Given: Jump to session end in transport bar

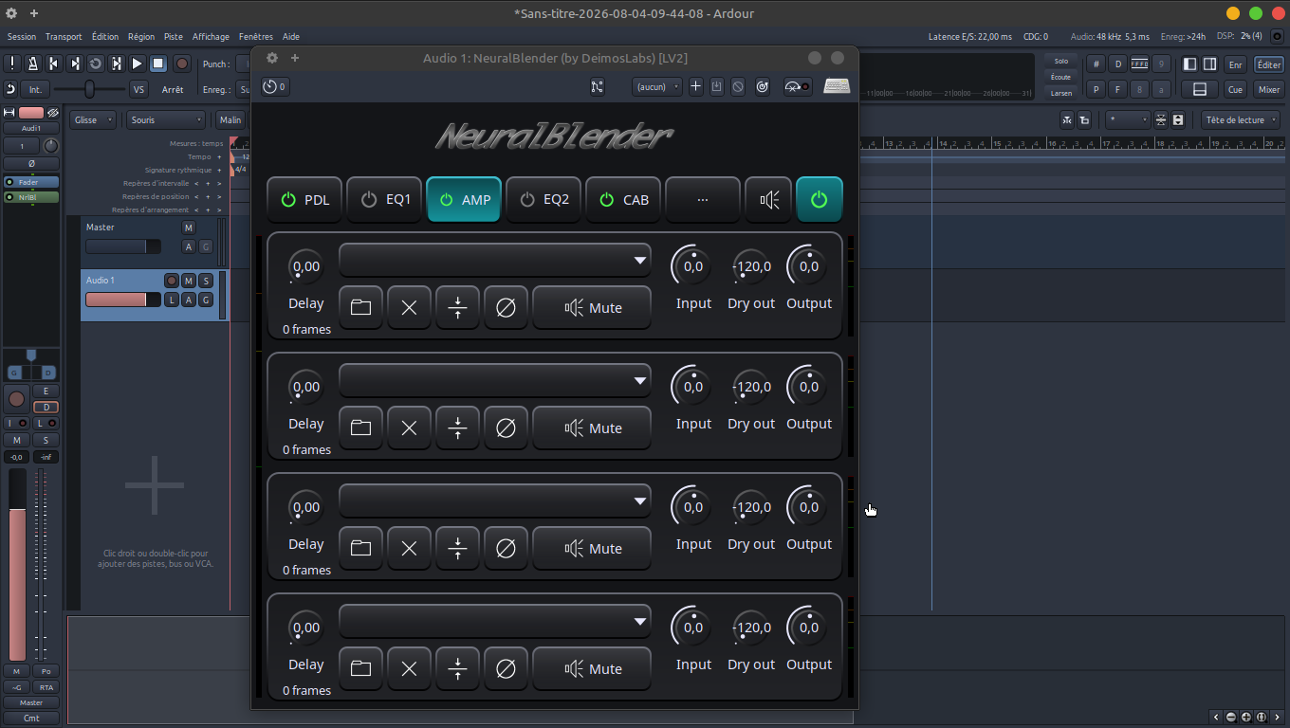Looking at the screenshot, I should pos(75,64).
